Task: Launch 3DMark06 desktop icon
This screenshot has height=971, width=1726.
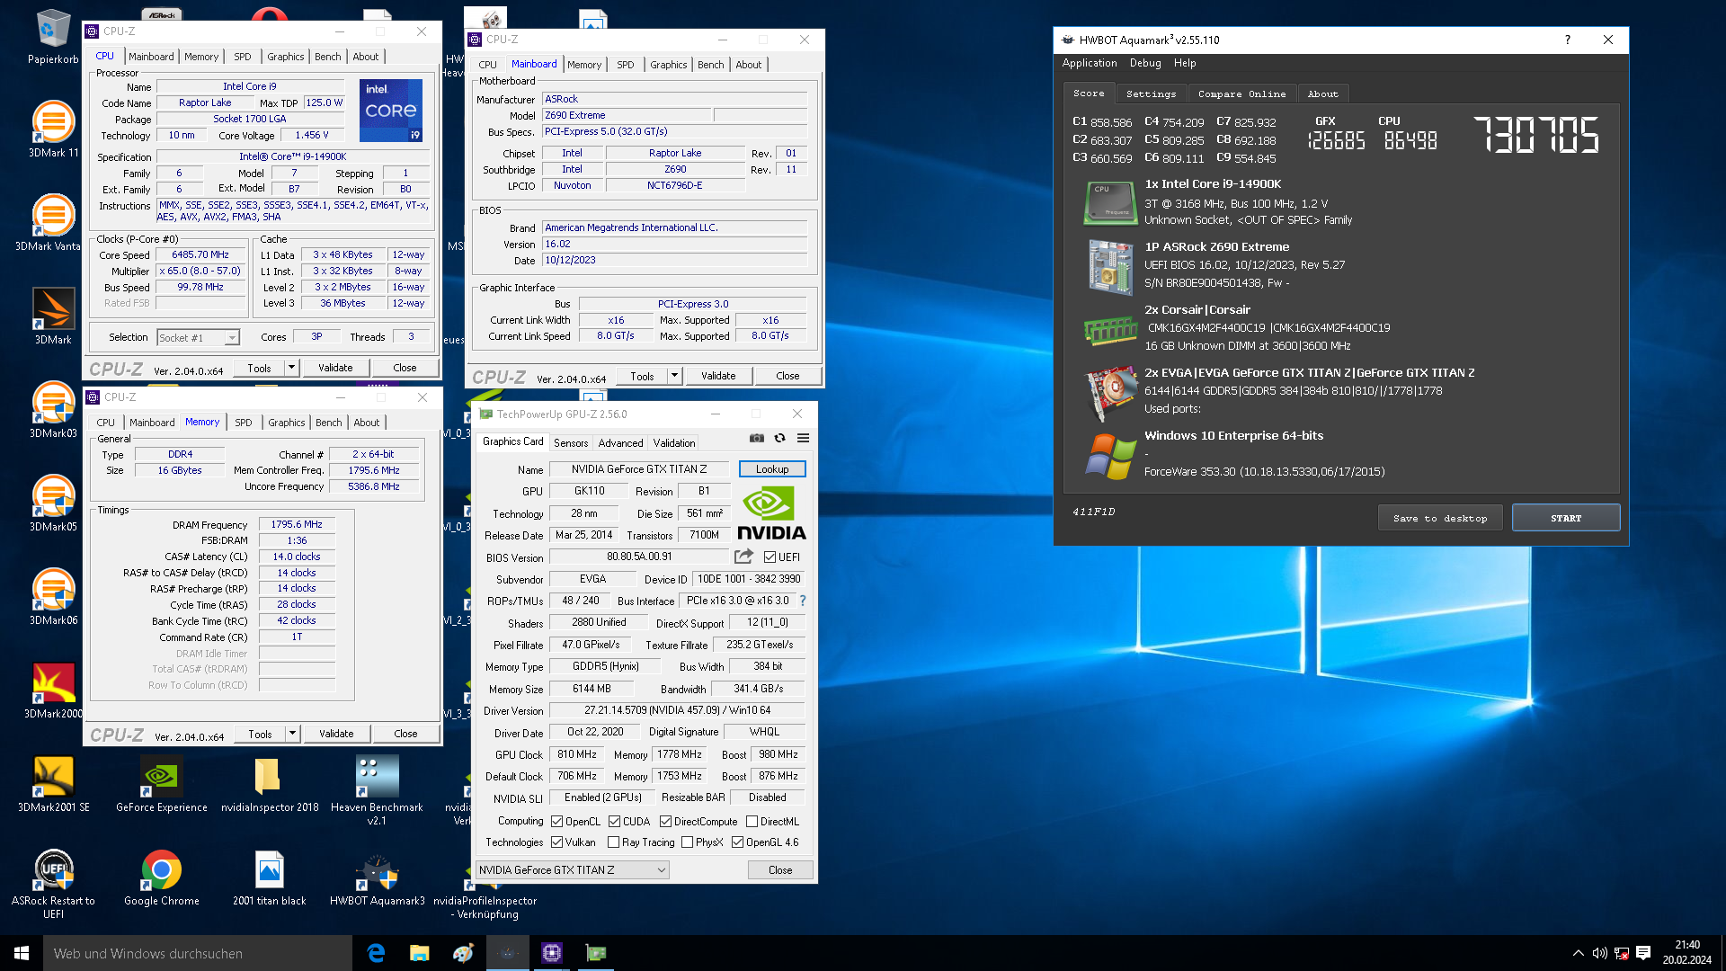Action: point(53,597)
